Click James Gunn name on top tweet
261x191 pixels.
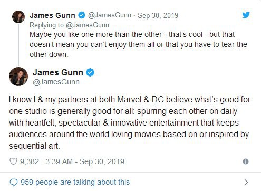(x=52, y=15)
